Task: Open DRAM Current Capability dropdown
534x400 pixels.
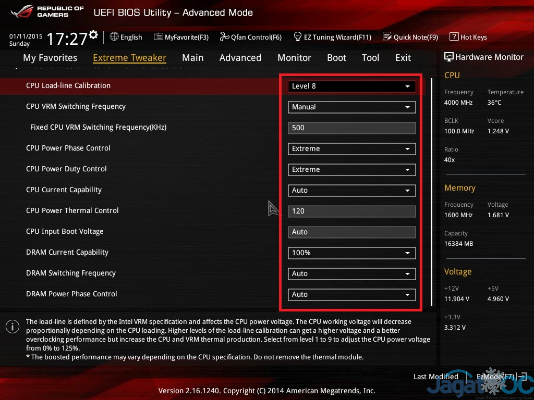Action: [352, 253]
